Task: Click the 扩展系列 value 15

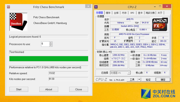Action: [x=115, y=41]
